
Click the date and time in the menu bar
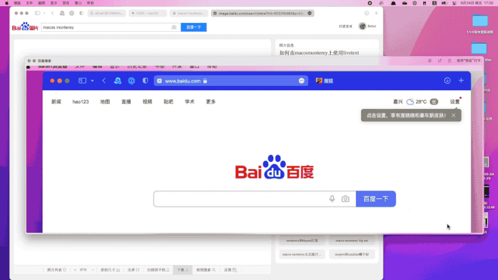click(x=478, y=3)
